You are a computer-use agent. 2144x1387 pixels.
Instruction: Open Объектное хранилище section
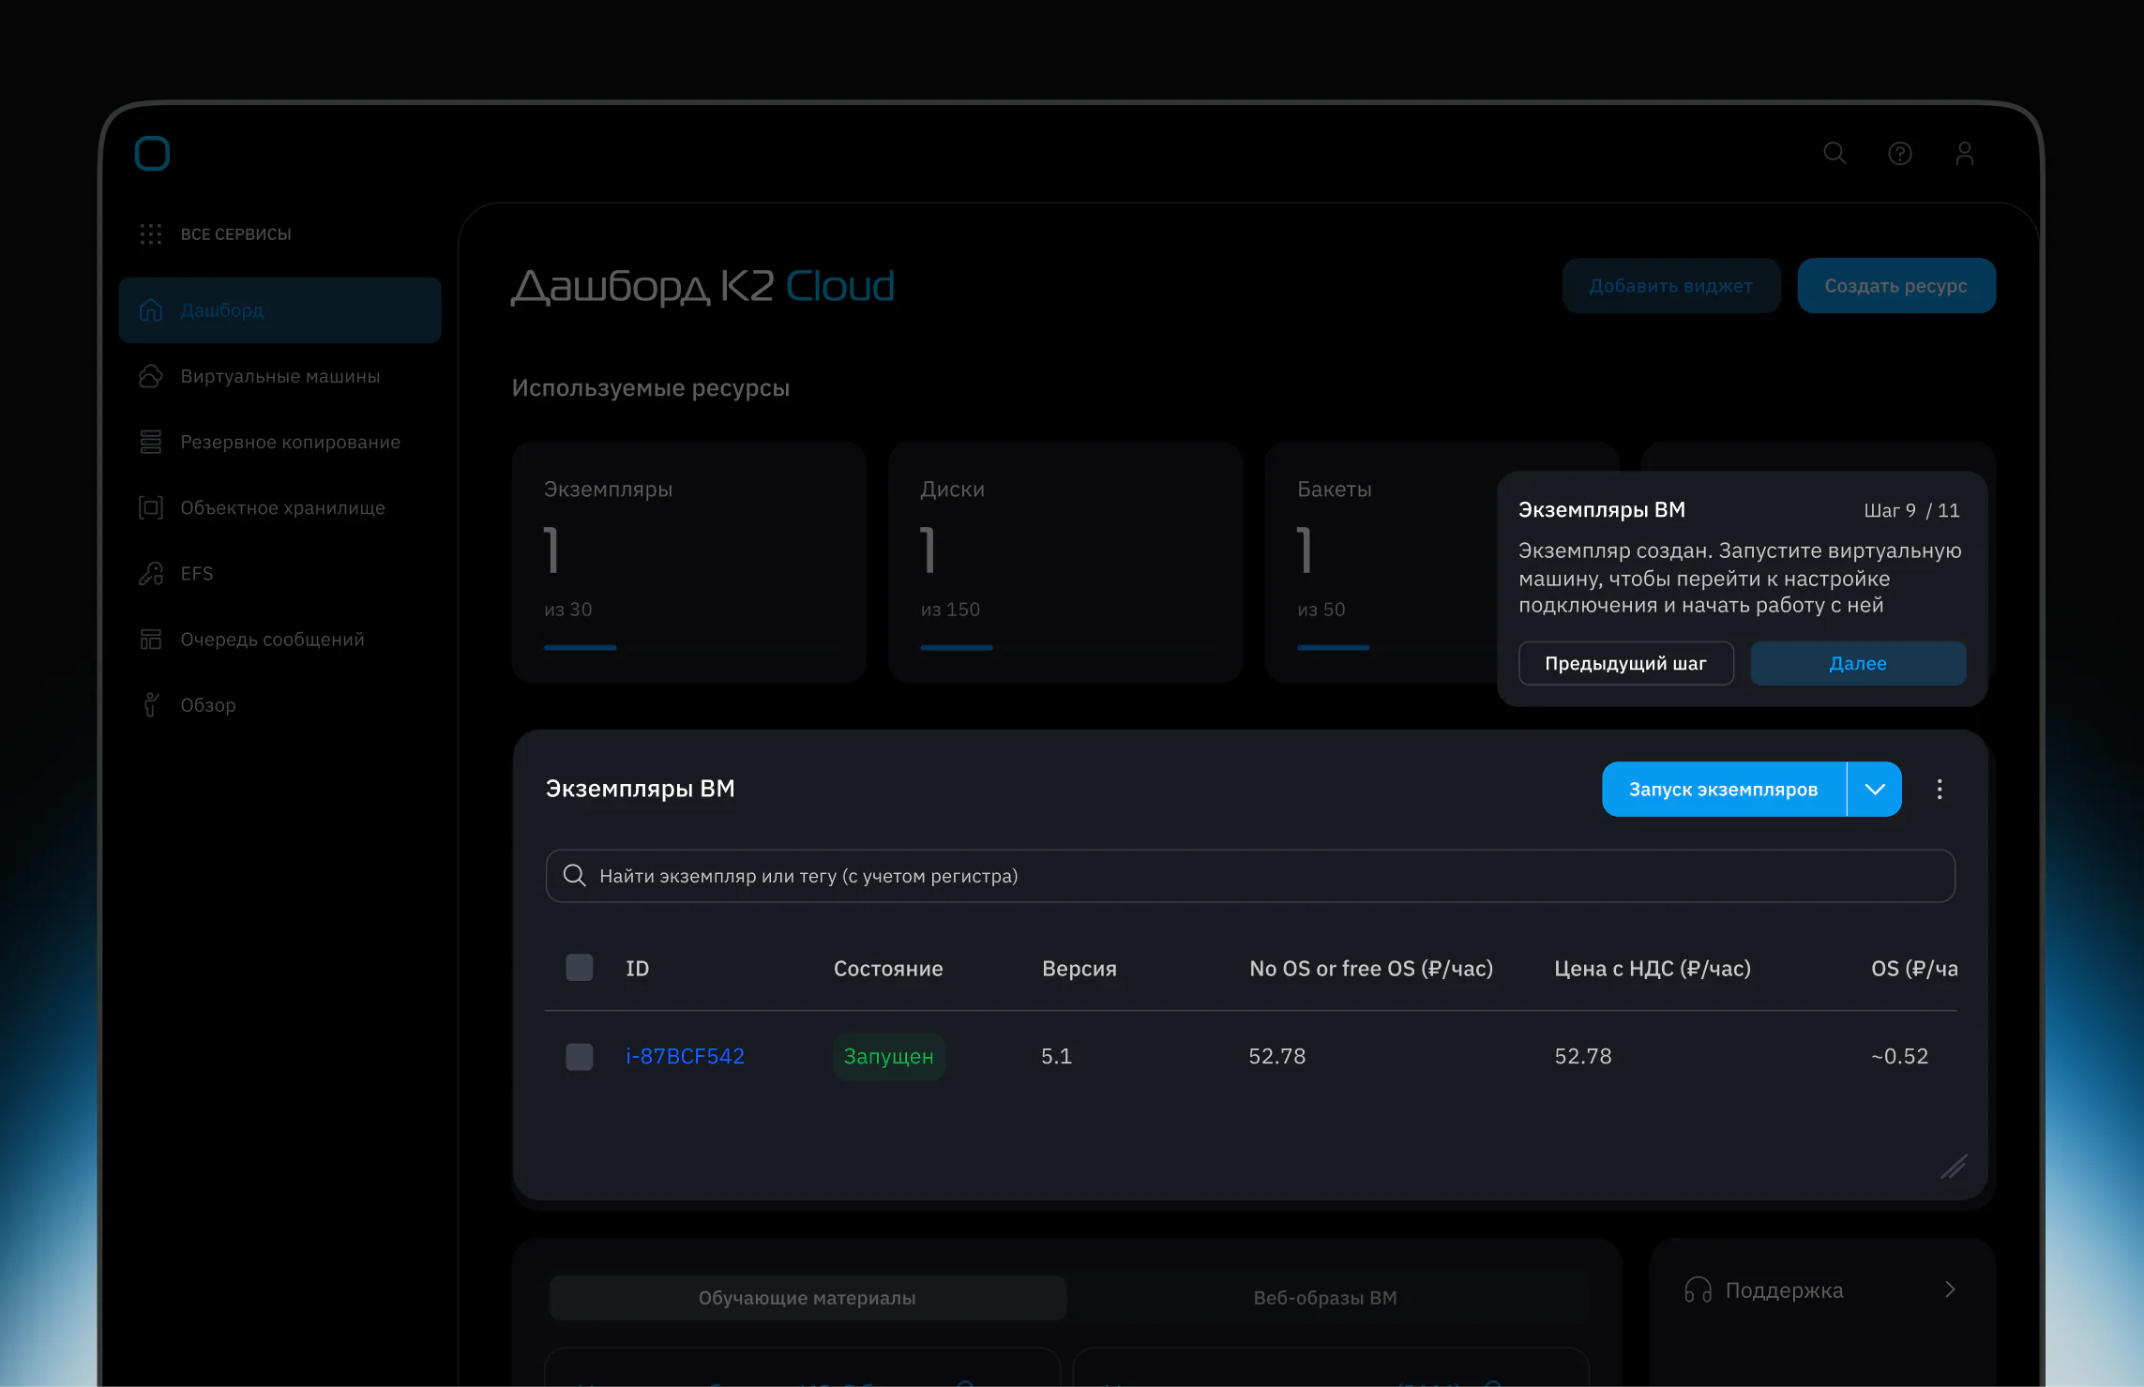[282, 507]
